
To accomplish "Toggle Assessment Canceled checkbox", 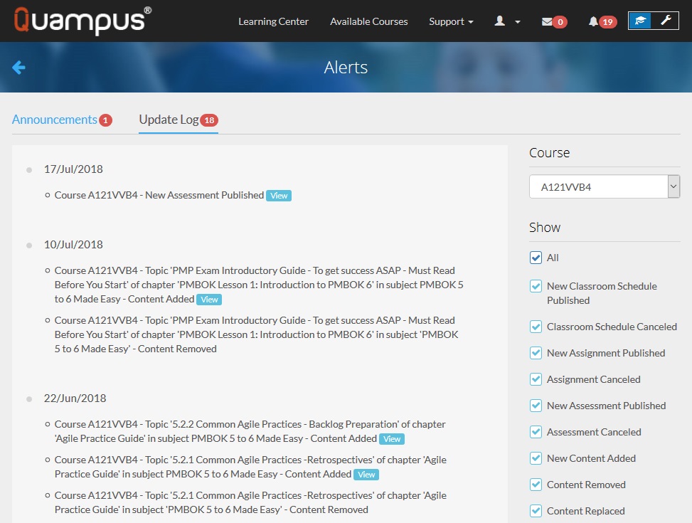I will tap(536, 432).
